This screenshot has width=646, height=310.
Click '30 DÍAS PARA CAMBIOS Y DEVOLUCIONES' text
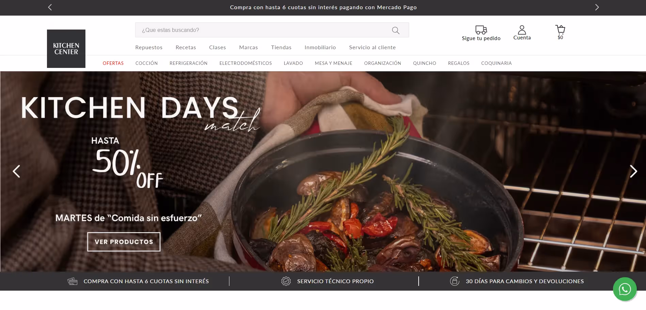click(x=524, y=281)
